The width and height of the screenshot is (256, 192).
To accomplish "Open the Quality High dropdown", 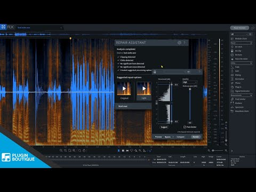I will pyautogui.click(x=190, y=82).
